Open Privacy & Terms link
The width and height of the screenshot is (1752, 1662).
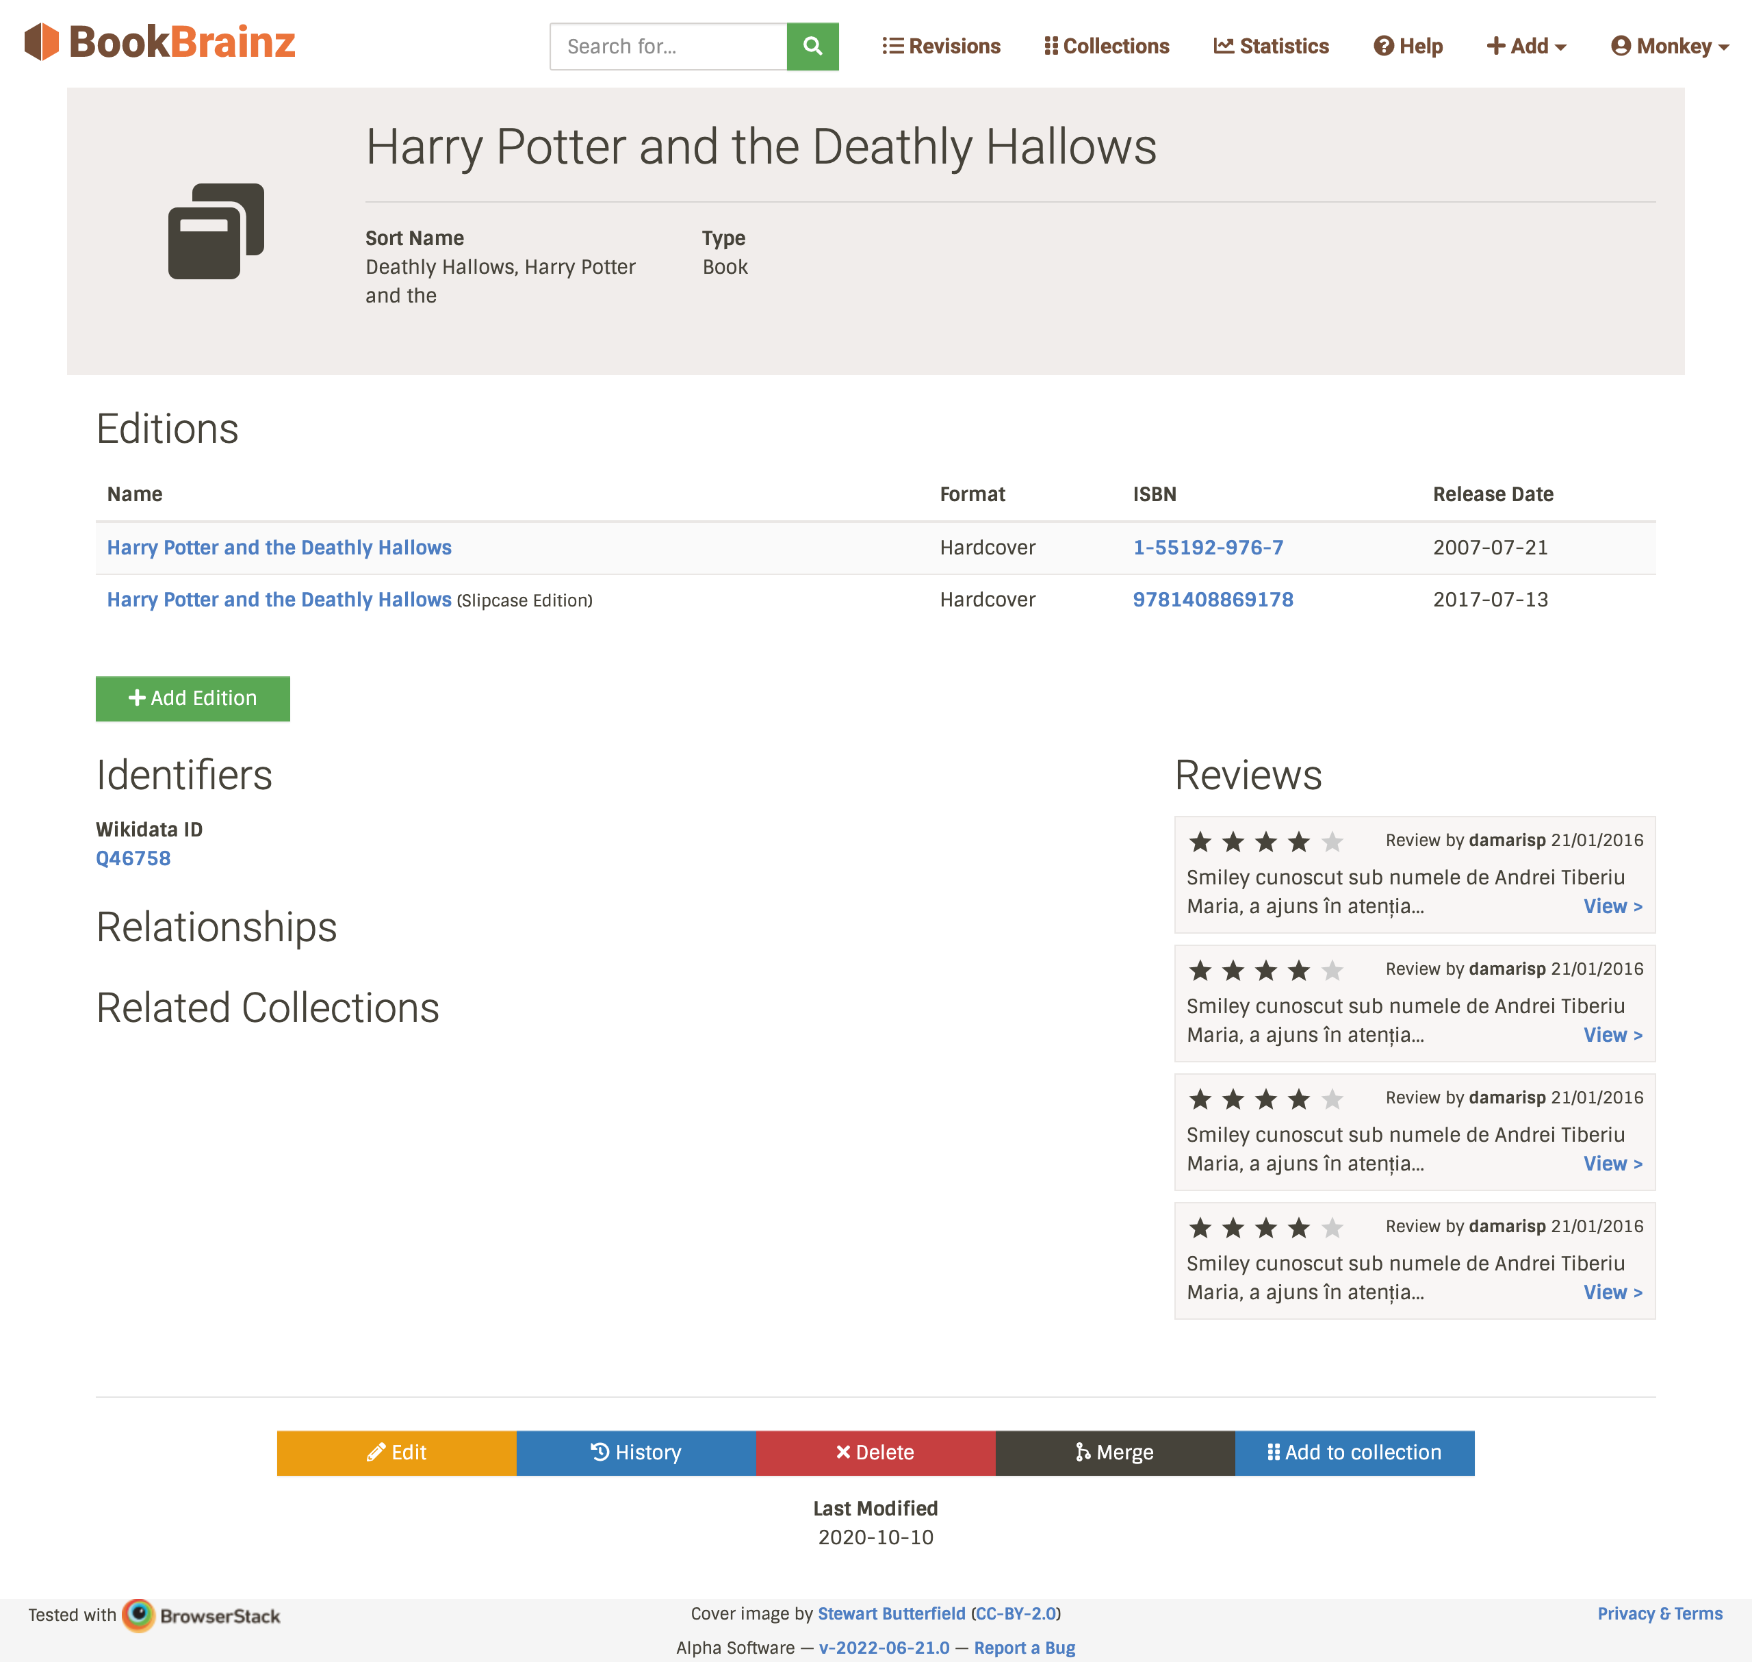coord(1660,1613)
